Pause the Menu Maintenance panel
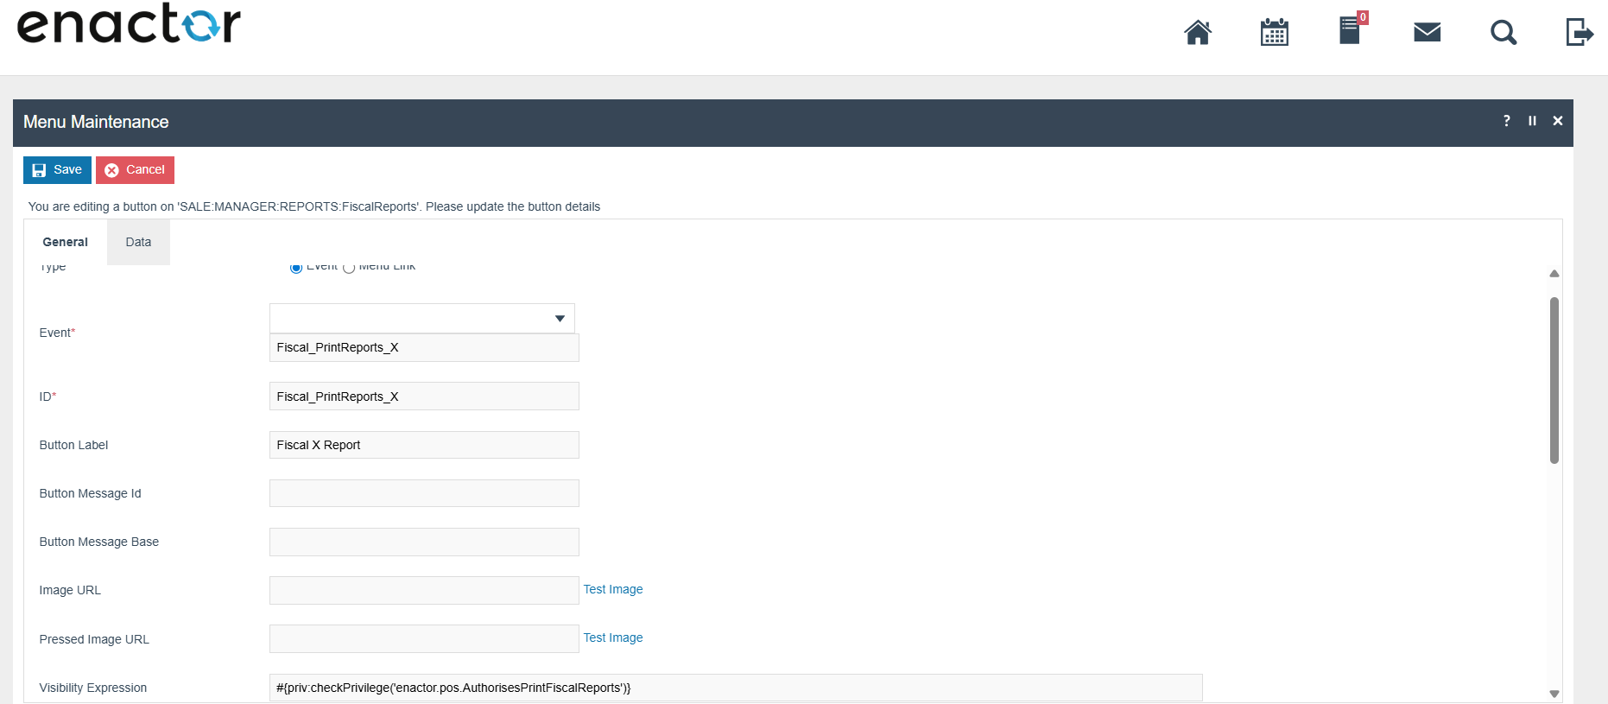This screenshot has width=1608, height=704. [1532, 121]
